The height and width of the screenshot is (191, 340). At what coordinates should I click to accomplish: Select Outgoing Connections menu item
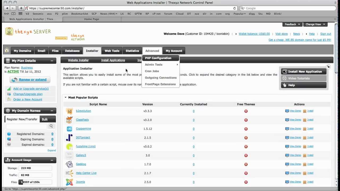coord(161,78)
